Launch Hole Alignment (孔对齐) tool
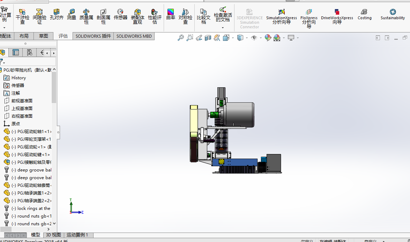This screenshot has width=410, height=242. (x=57, y=14)
